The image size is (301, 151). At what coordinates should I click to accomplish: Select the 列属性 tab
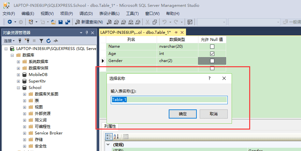pos(110,126)
